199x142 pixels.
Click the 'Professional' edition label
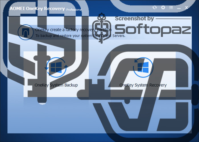(74, 10)
